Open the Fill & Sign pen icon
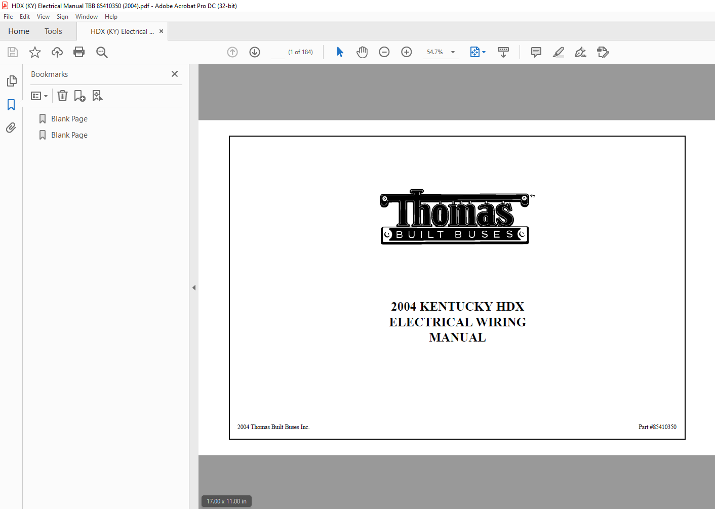This screenshot has height=509, width=715. click(581, 52)
